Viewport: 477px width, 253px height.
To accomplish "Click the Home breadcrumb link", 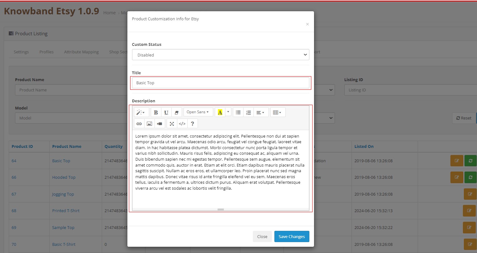I will [110, 13].
